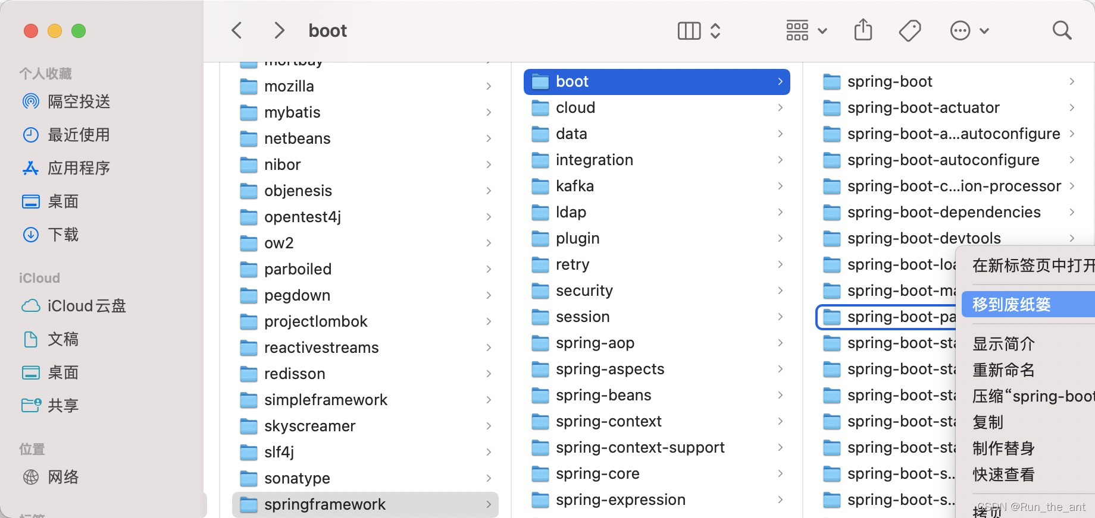Screen dimensions: 1095x518
Task: Select the cloud folder
Action: coord(656,108)
